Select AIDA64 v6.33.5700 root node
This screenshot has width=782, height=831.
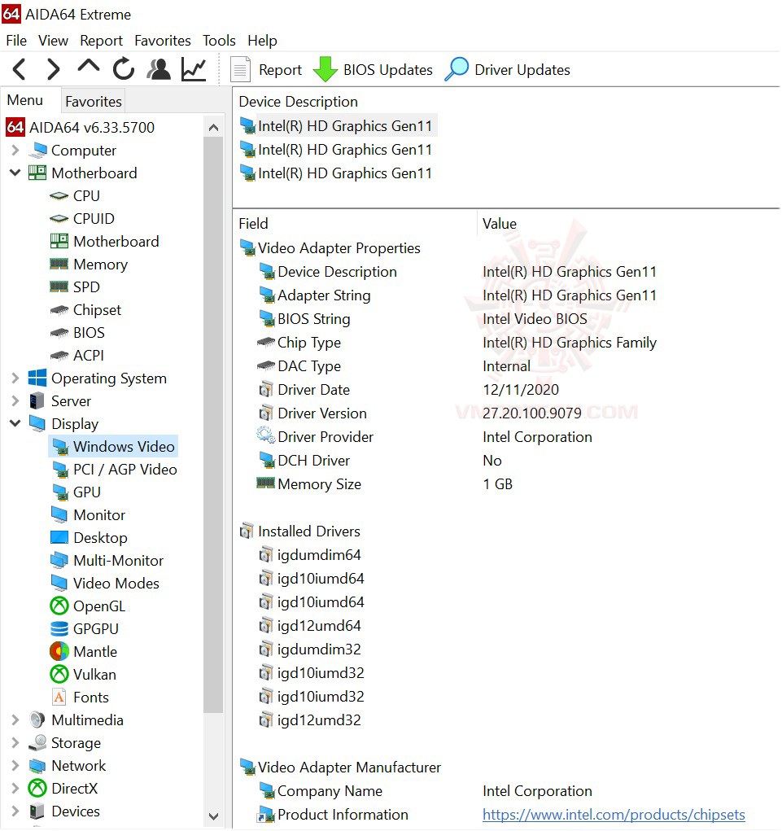(x=80, y=128)
